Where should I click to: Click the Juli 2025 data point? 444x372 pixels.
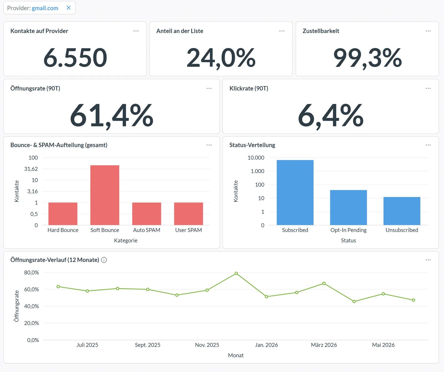pyautogui.click(x=87, y=291)
